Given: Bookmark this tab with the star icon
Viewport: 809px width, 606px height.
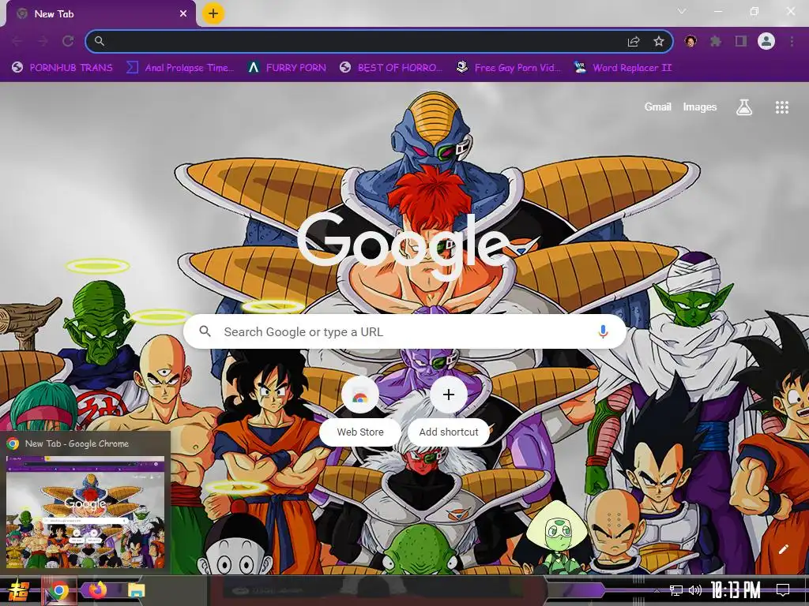Looking at the screenshot, I should (x=659, y=41).
